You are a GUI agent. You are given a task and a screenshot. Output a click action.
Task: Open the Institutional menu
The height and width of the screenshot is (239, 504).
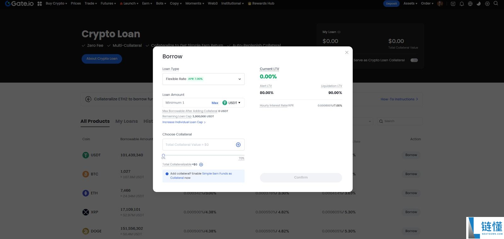232,3
